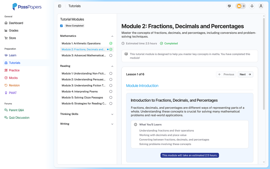Go to Mocks in the sidebar

tap(13, 78)
